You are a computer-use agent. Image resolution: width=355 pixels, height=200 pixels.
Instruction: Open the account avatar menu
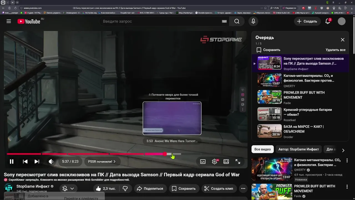[x=342, y=21]
